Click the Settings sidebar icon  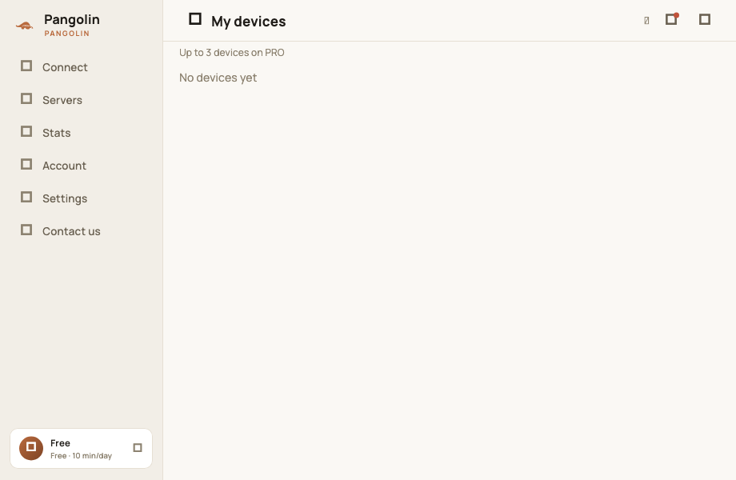[26, 198]
